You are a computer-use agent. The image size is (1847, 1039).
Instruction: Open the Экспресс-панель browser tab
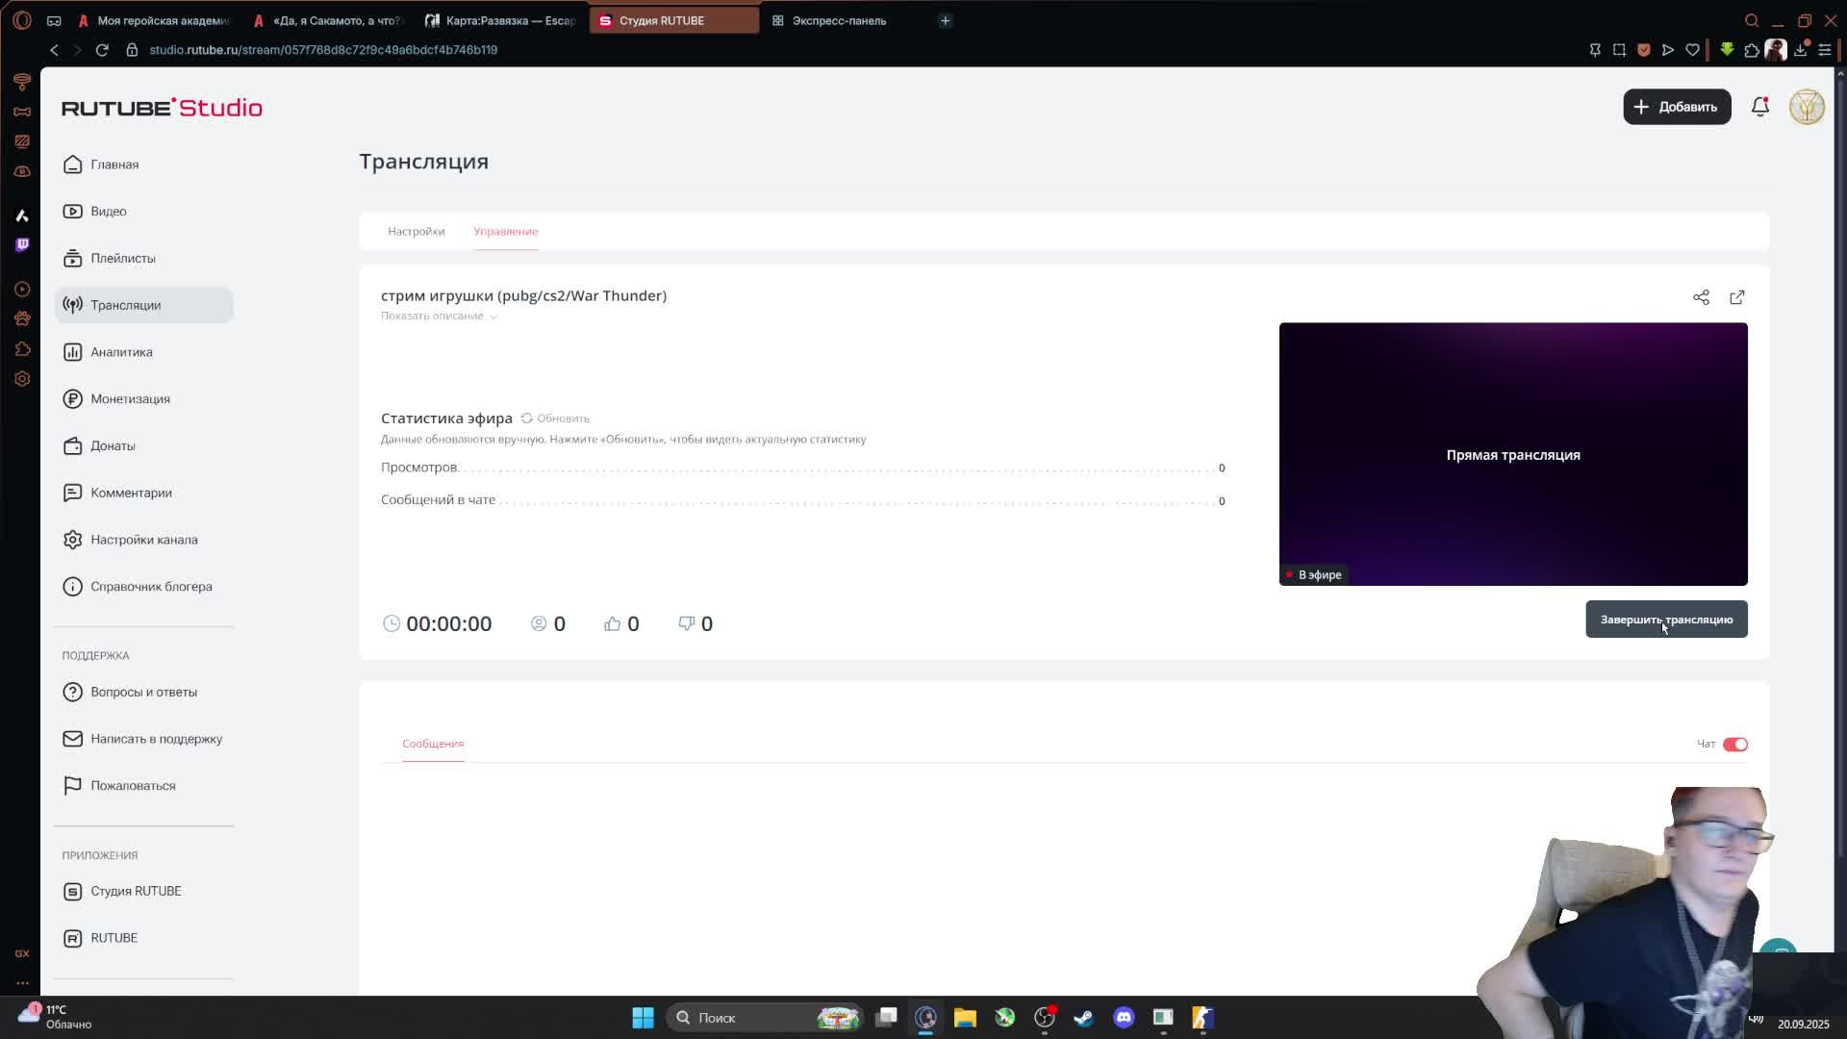(x=837, y=20)
